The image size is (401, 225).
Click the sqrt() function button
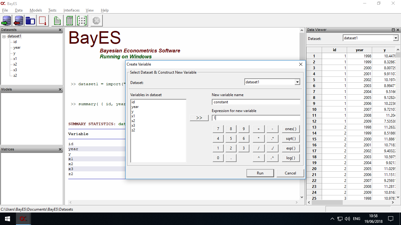(x=291, y=139)
